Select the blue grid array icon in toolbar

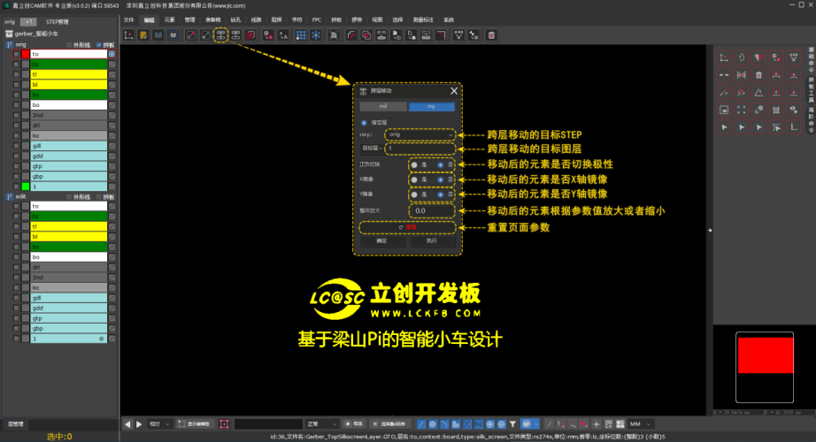tap(301, 35)
